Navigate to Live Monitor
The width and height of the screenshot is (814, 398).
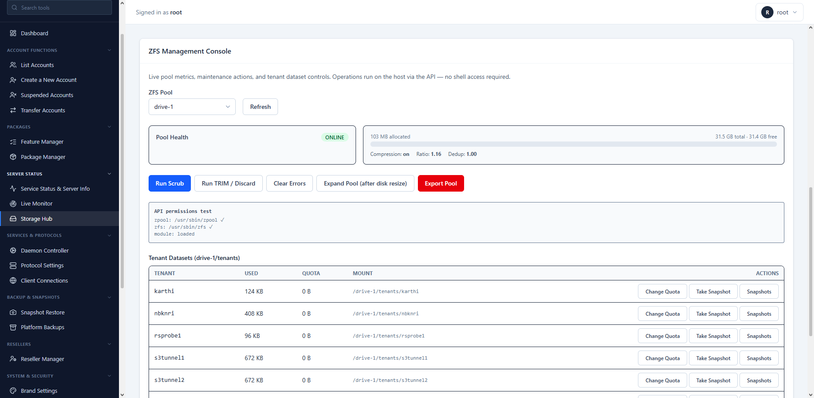pyautogui.click(x=59, y=203)
